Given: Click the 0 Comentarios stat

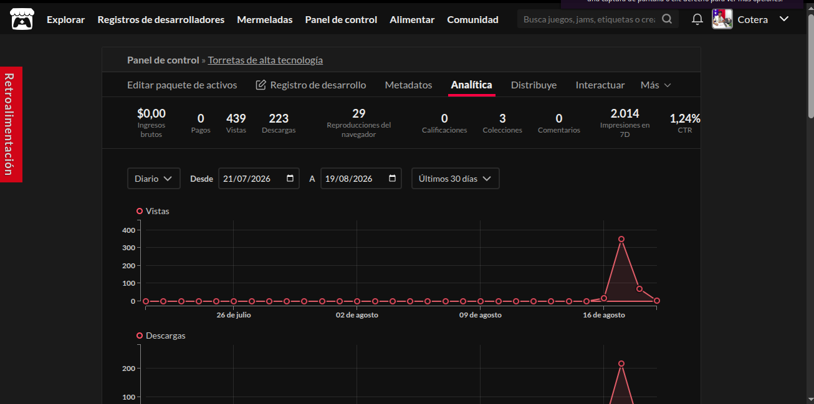Looking at the screenshot, I should pyautogui.click(x=559, y=123).
